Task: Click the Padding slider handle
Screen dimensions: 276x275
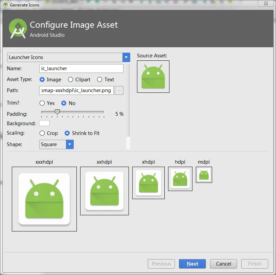Action: pos(57,112)
